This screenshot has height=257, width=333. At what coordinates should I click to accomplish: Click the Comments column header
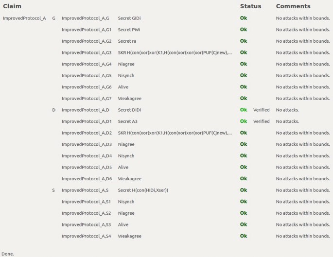293,6
